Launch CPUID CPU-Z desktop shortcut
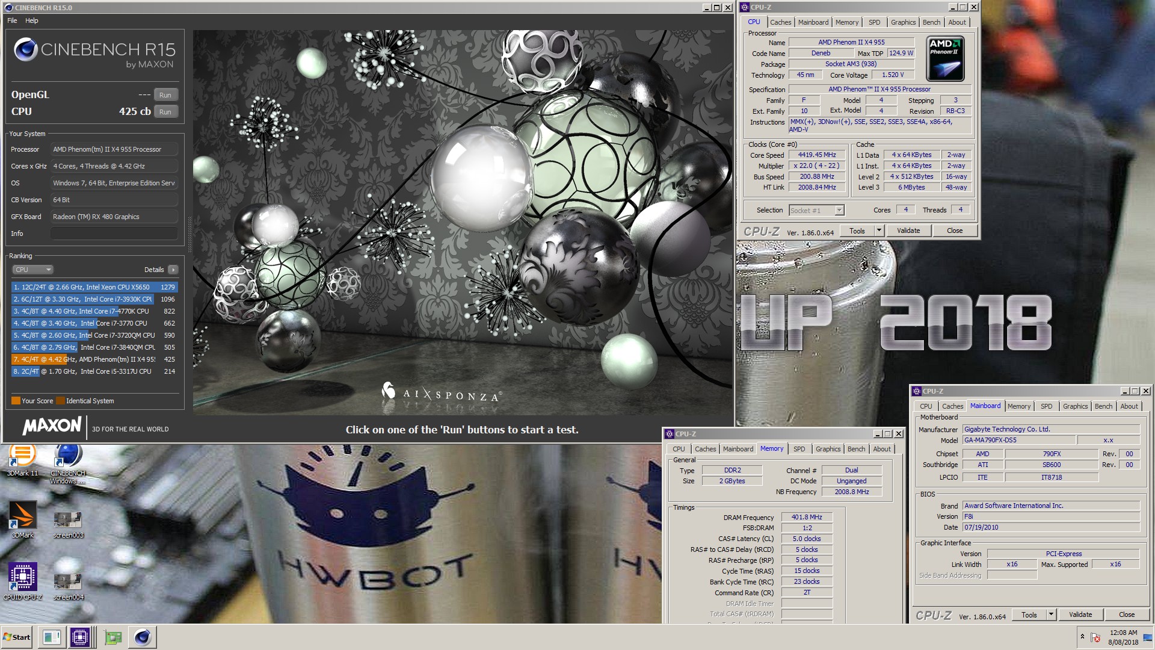1155x650 pixels. tap(22, 581)
